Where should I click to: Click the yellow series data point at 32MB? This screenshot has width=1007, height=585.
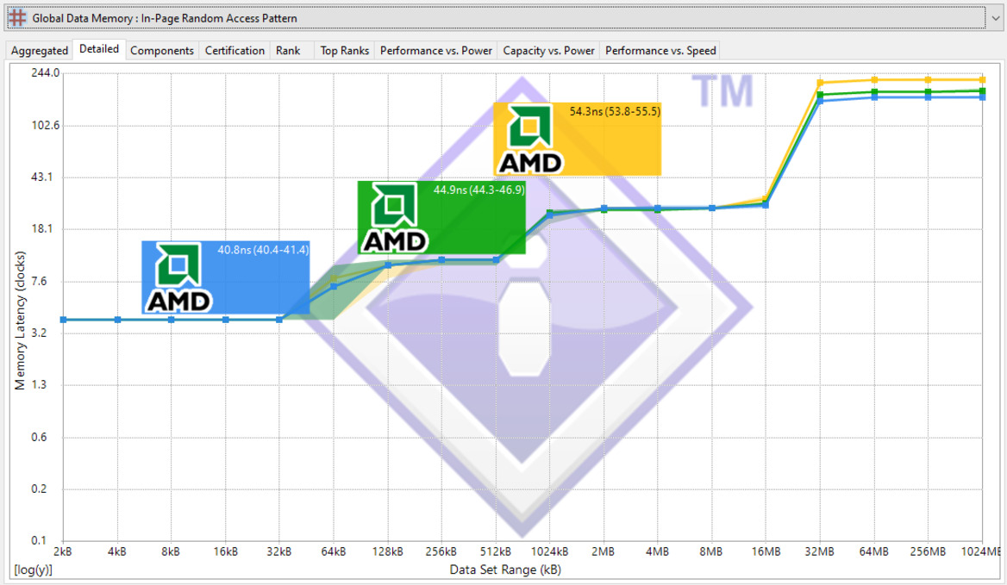click(820, 83)
